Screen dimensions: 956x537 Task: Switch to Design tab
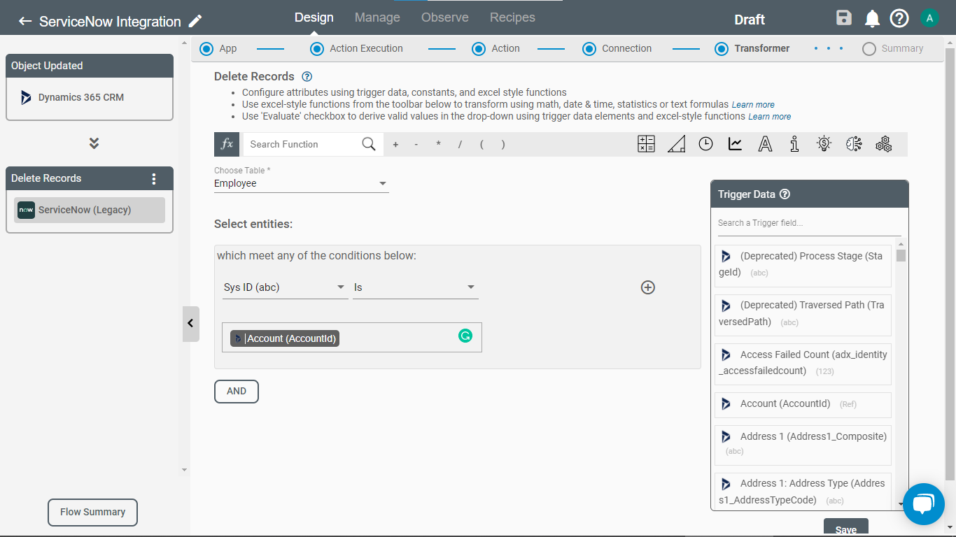(314, 17)
